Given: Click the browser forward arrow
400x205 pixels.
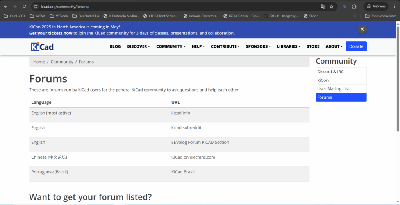Looking at the screenshot, I should point(15,6).
